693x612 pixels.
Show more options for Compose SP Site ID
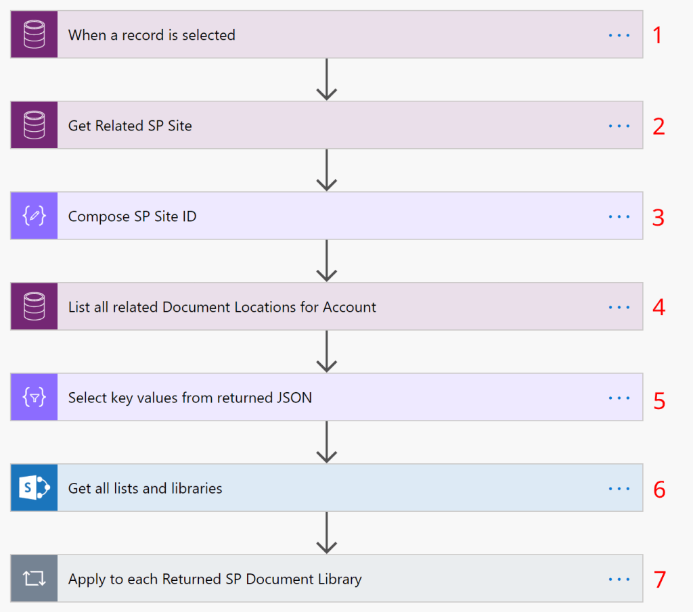[619, 216]
